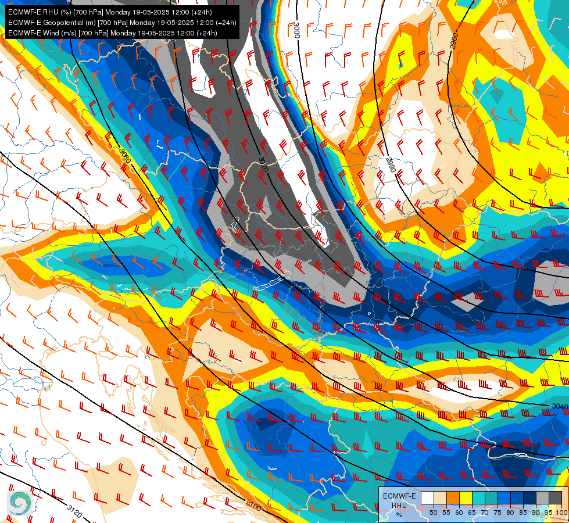The width and height of the screenshot is (569, 523).
Task: Click the 3120 geopotential contour label
Action: 74,511
